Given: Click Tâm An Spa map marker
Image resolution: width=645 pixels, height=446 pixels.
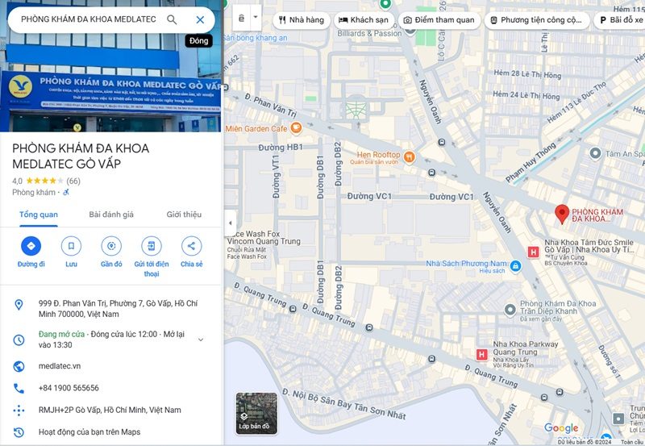Looking at the screenshot, I should coord(595,153).
